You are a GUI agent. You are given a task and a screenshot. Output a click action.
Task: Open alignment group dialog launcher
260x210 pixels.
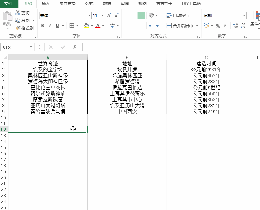(x=198, y=37)
